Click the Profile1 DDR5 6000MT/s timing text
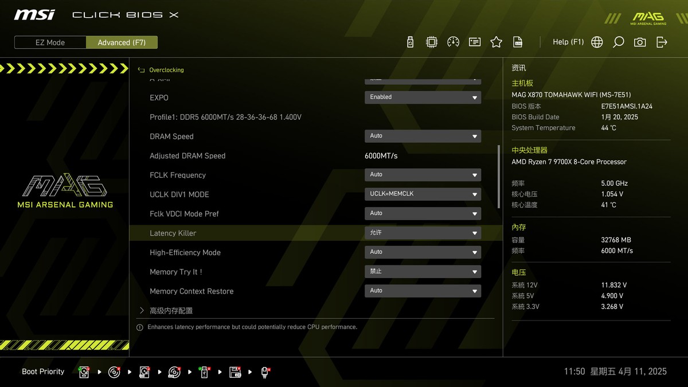 [225, 117]
